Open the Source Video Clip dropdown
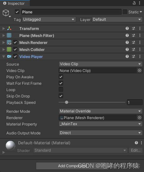 point(101,64)
